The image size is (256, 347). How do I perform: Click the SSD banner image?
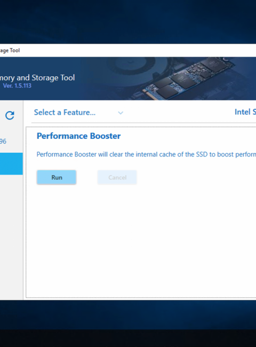(x=188, y=78)
